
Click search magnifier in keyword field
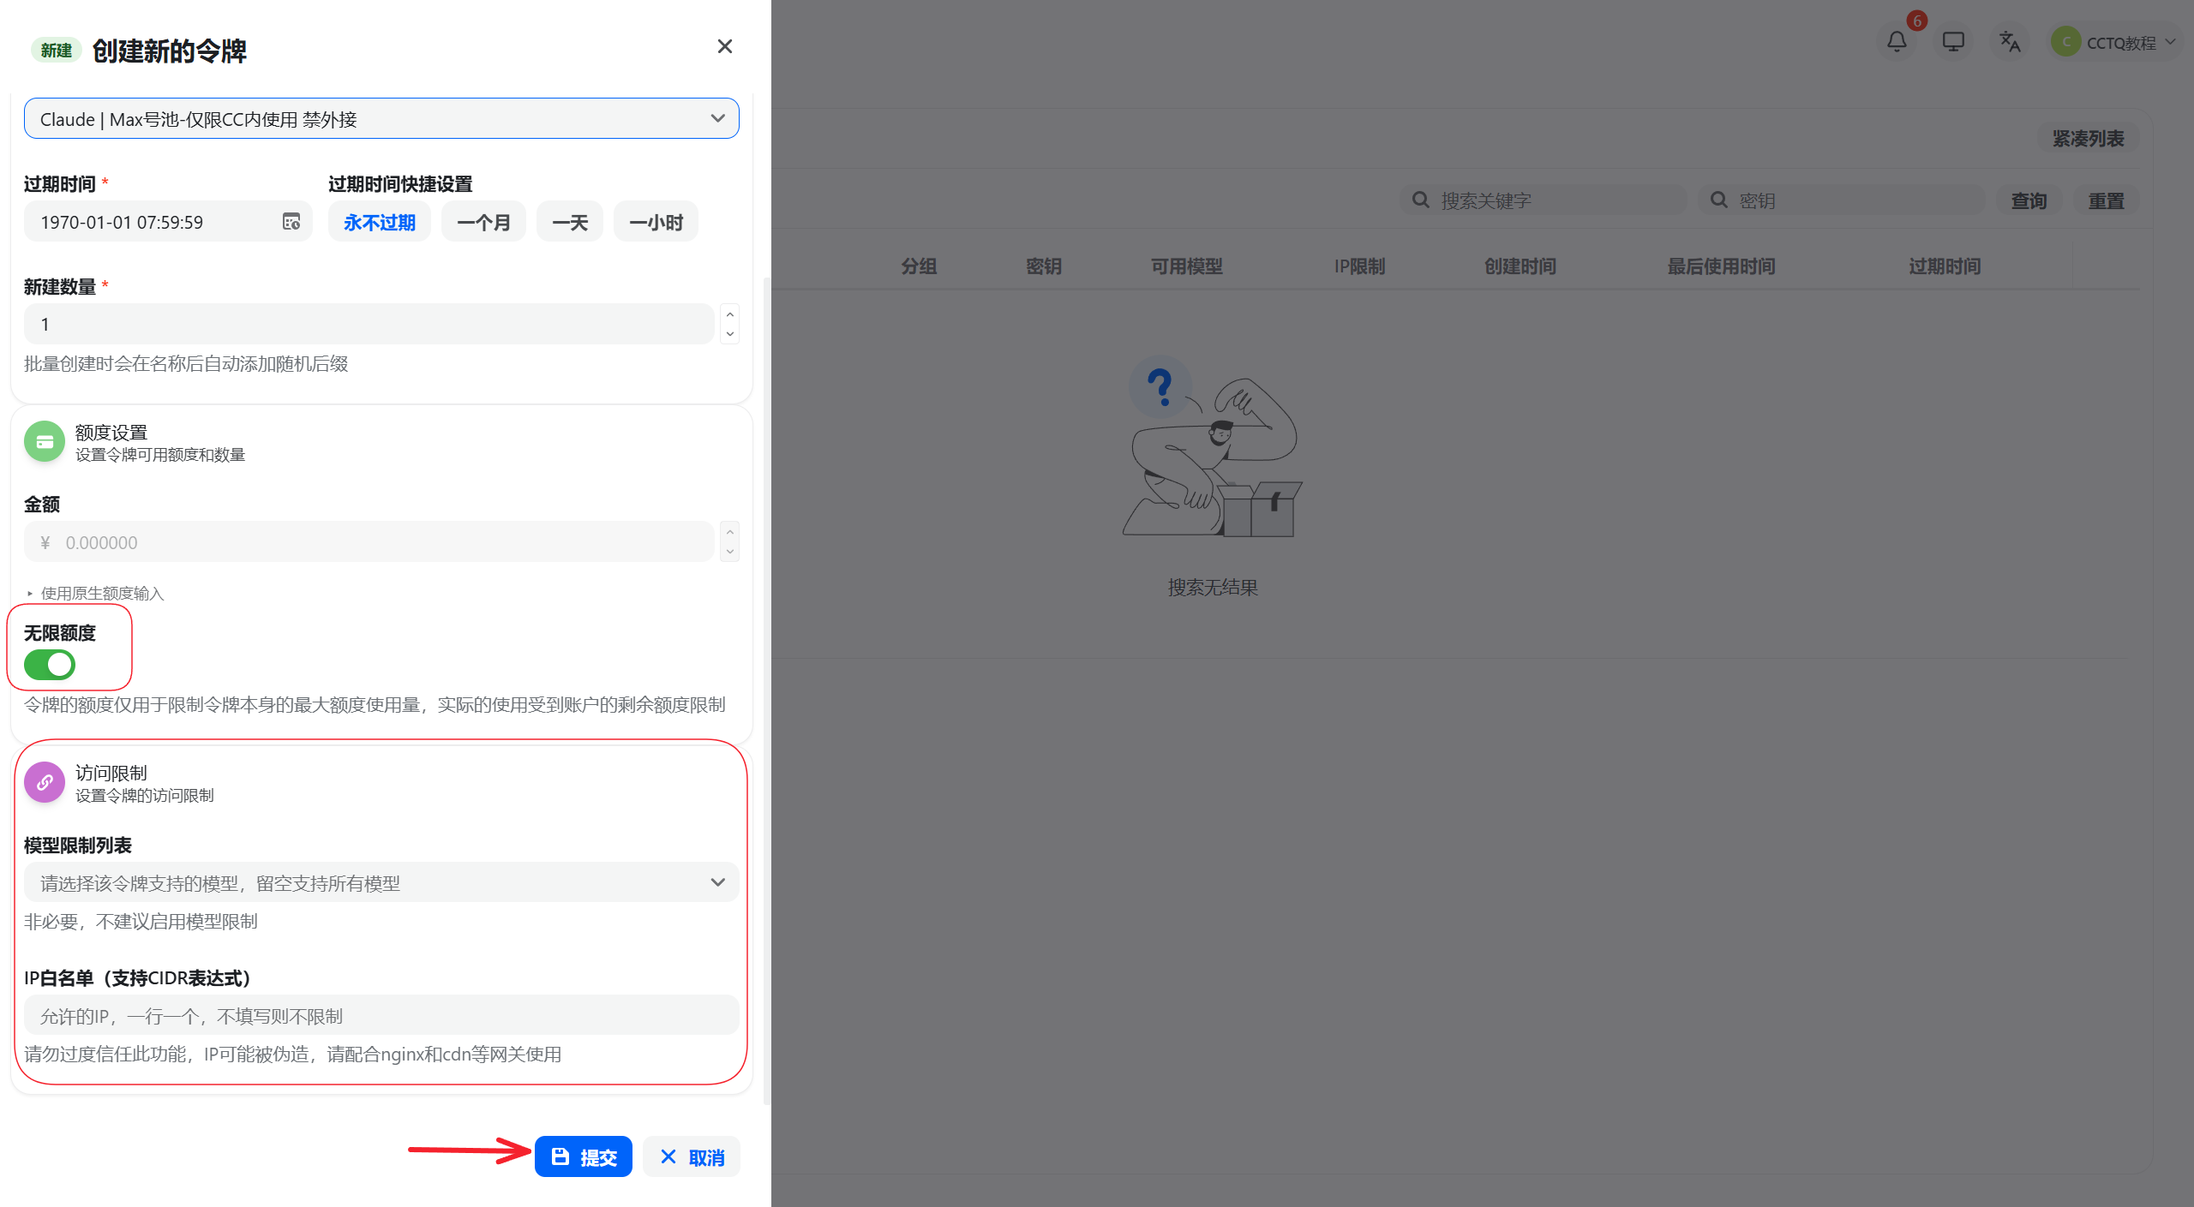pos(1421,200)
